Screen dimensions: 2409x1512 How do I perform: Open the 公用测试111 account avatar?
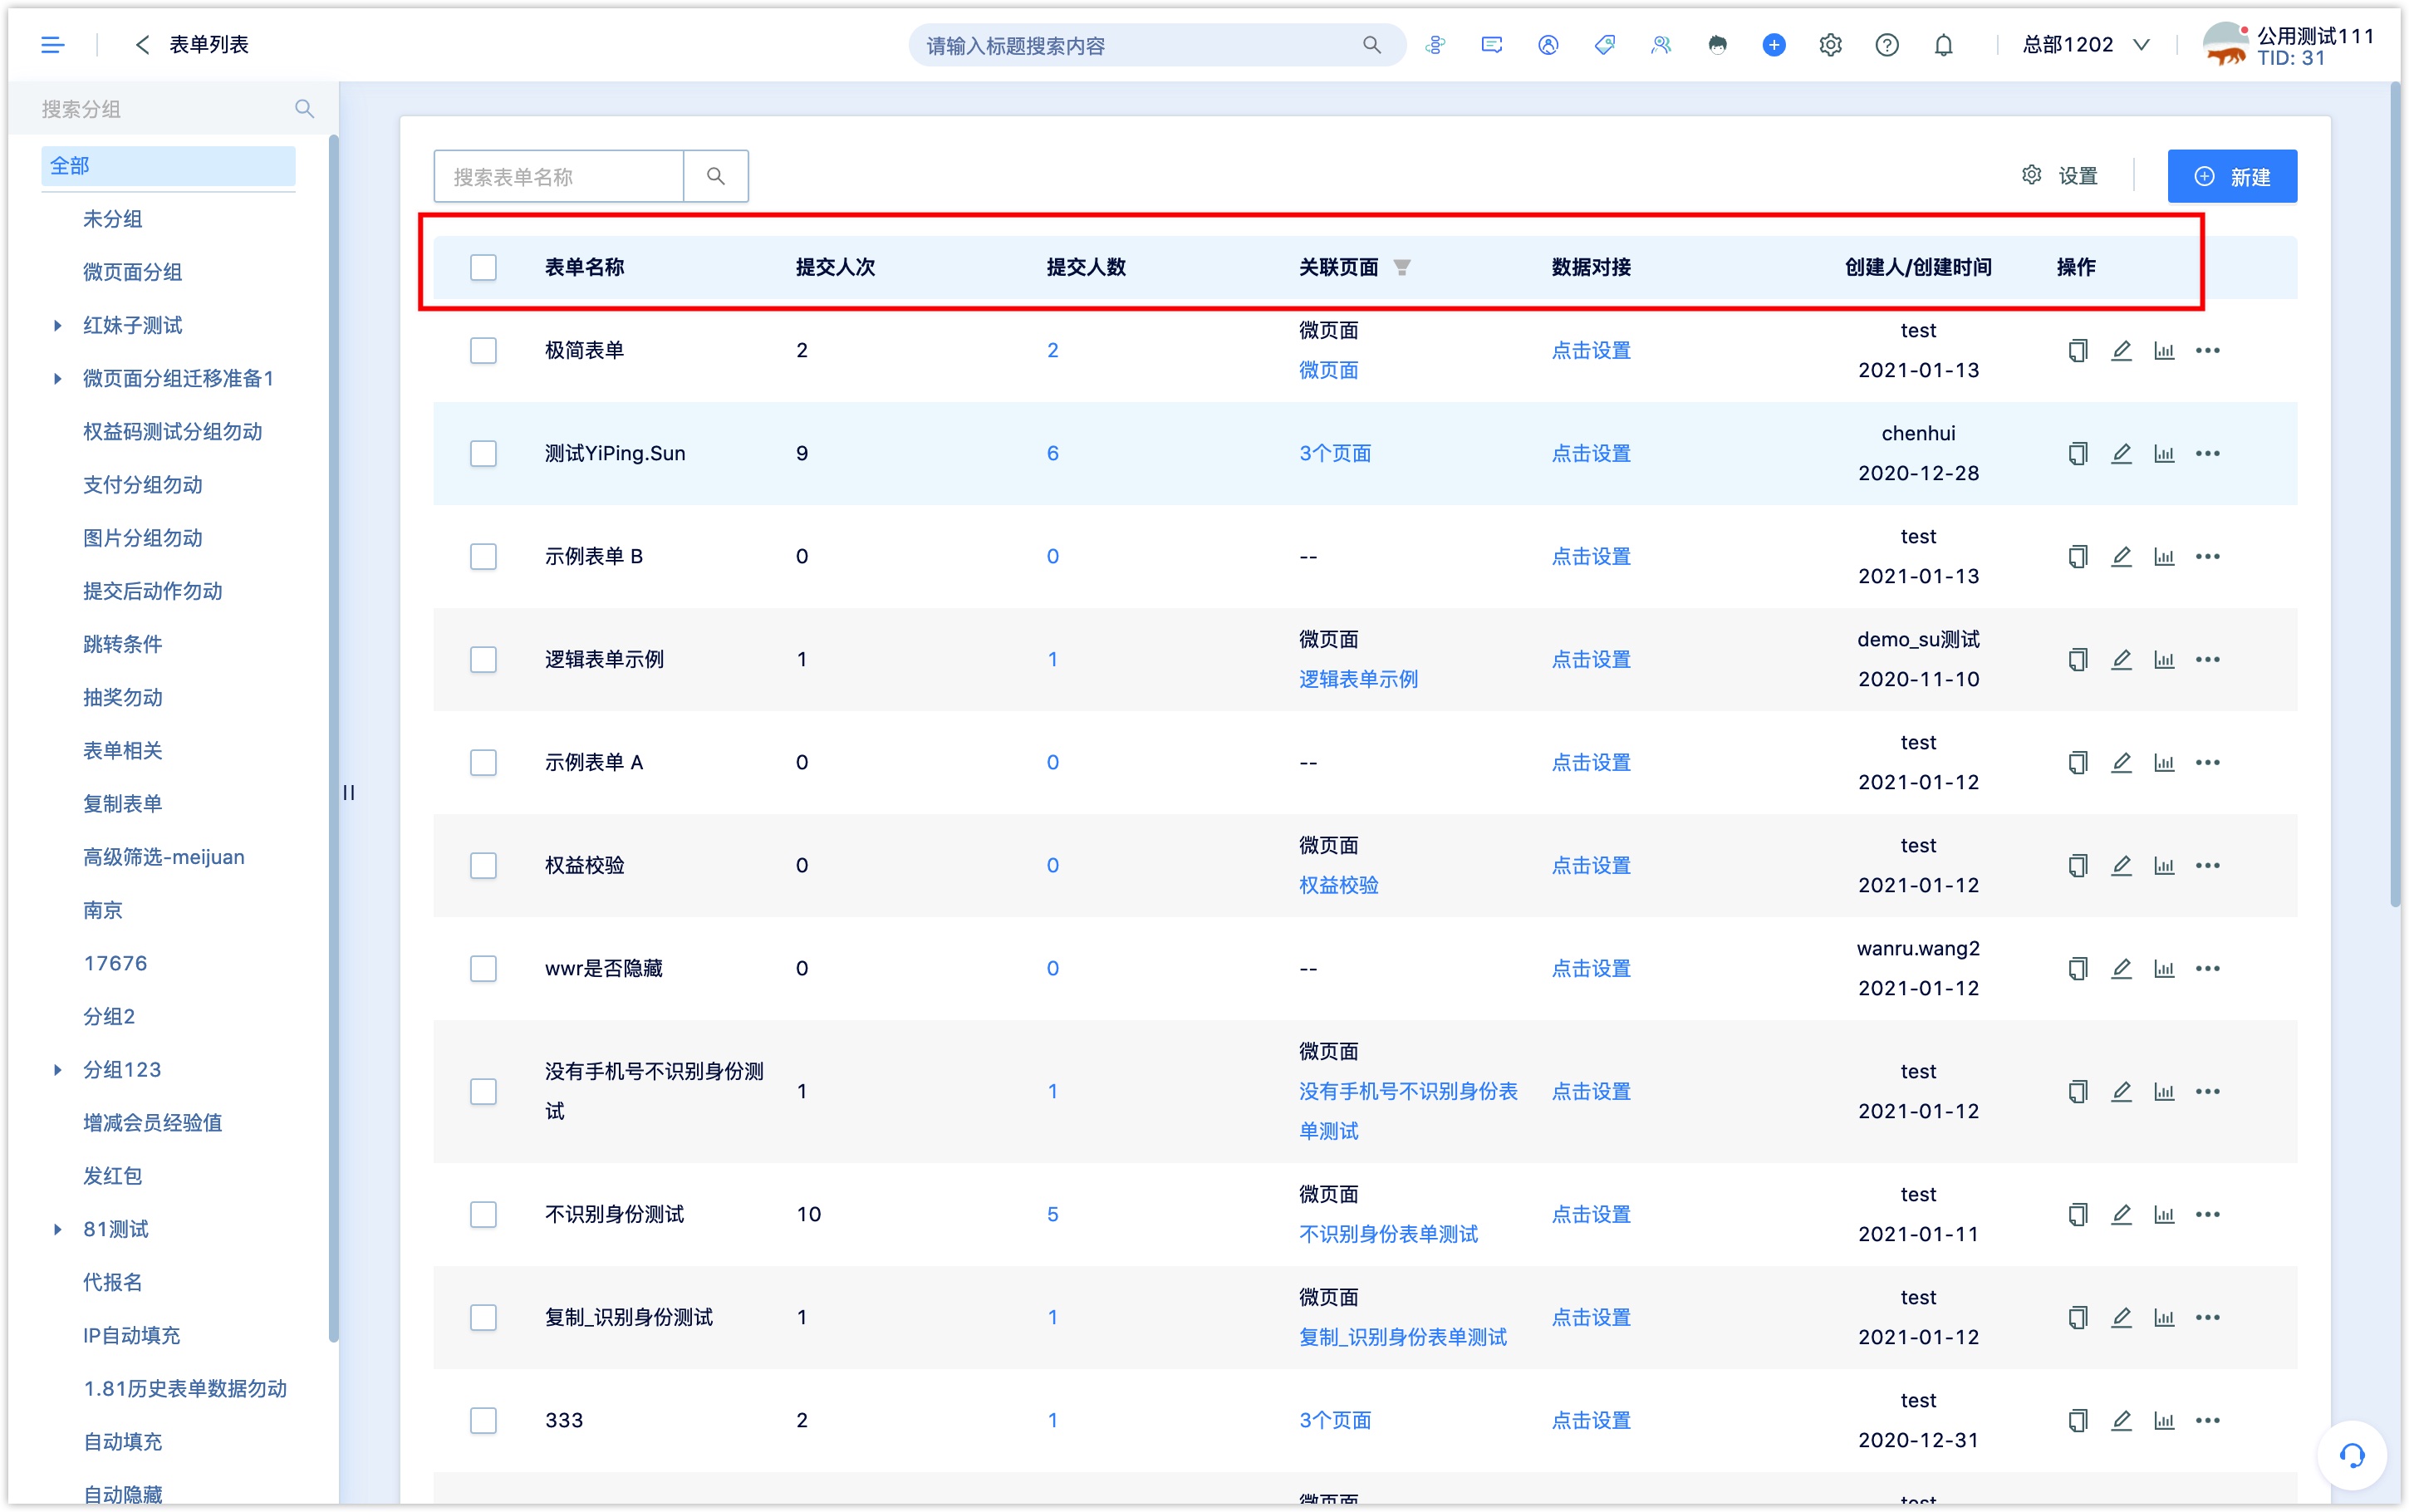[2225, 45]
